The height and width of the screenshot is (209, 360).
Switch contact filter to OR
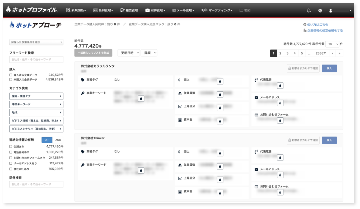click(47, 140)
